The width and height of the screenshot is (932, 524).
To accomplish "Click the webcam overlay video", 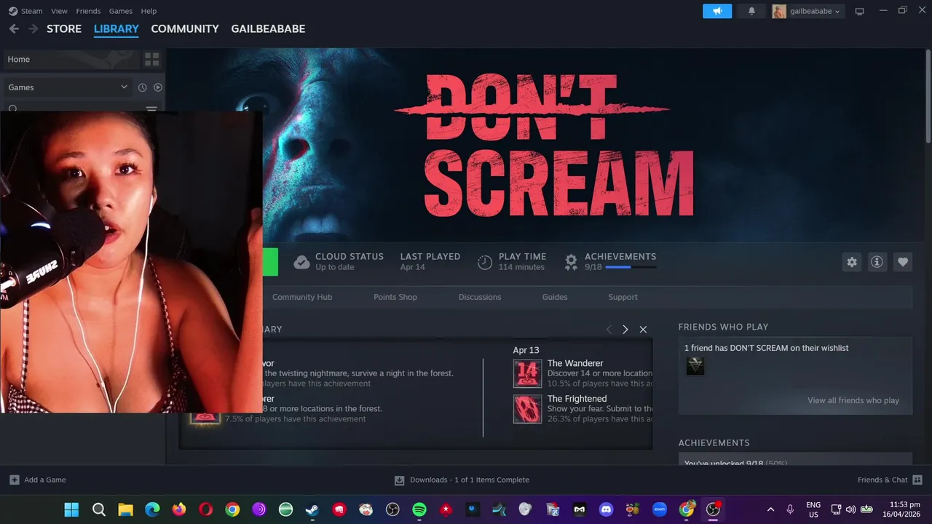I will coord(131,262).
